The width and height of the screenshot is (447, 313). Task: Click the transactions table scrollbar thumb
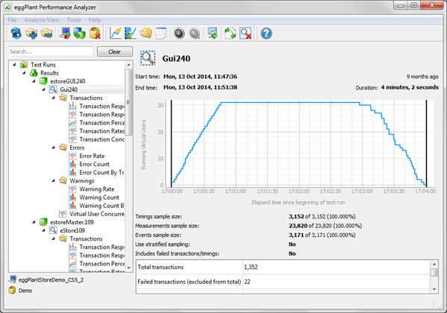(x=434, y=272)
